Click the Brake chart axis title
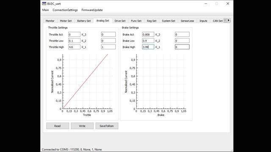Viewport: 271px width, 152px height. pyautogui.click(x=161, y=115)
